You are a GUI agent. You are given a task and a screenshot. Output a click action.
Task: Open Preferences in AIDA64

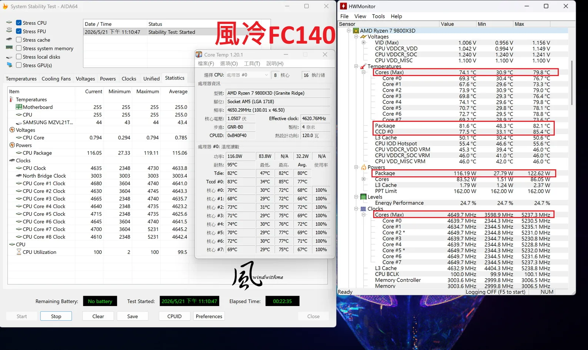[x=209, y=316]
